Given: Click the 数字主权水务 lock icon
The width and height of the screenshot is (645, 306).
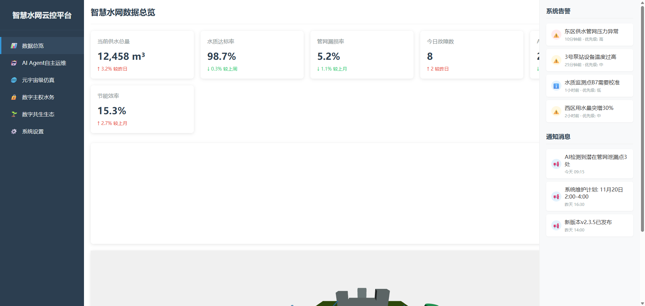Looking at the screenshot, I should tap(14, 97).
